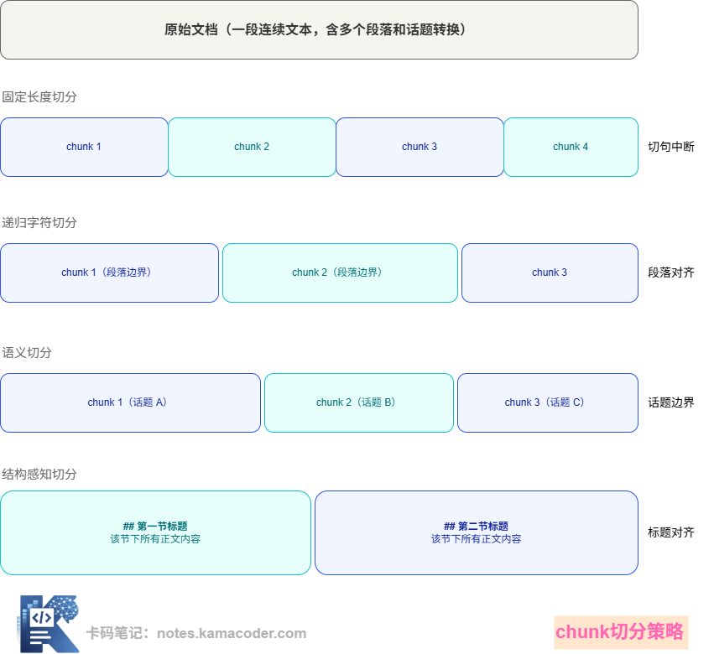Open the notes.kamacoder.com link text
This screenshot has height=654, width=714.
(232, 633)
